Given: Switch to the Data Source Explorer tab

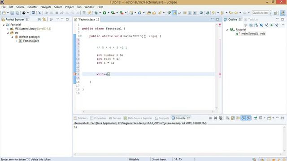Looking at the screenshot, I should pos(138,118).
